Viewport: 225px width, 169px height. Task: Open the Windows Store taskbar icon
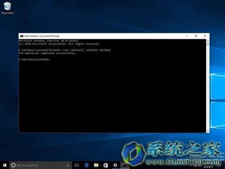106,165
